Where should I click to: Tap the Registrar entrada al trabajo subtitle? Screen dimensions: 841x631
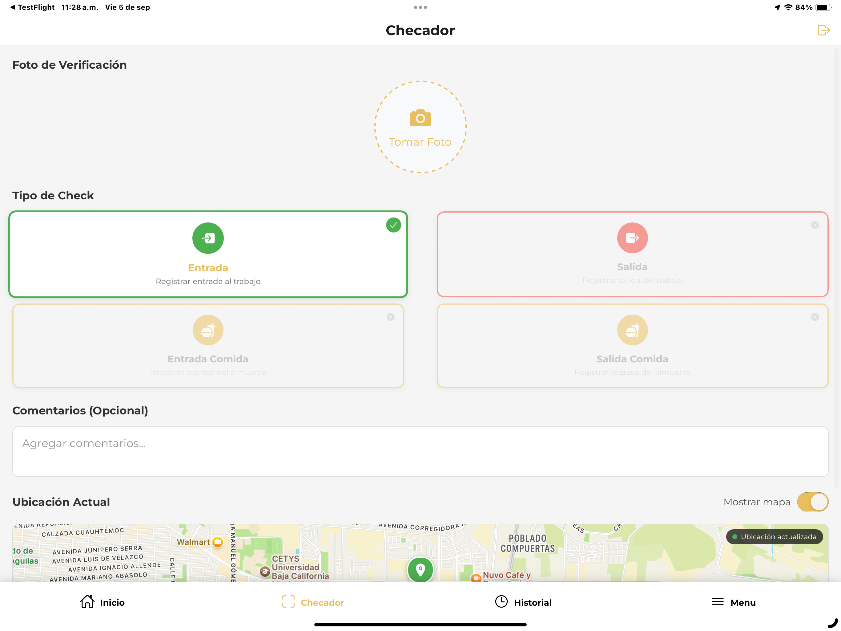(x=208, y=281)
